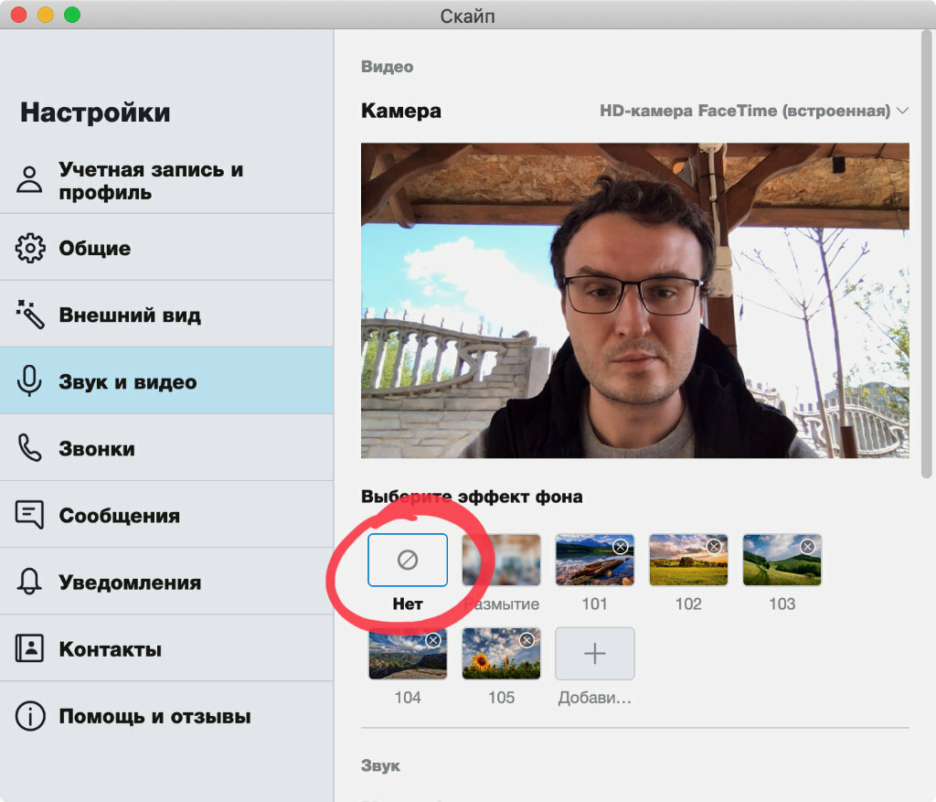Image resolution: width=936 pixels, height=802 pixels.
Task: Click the chevron next to the camera name
Action: (x=902, y=111)
